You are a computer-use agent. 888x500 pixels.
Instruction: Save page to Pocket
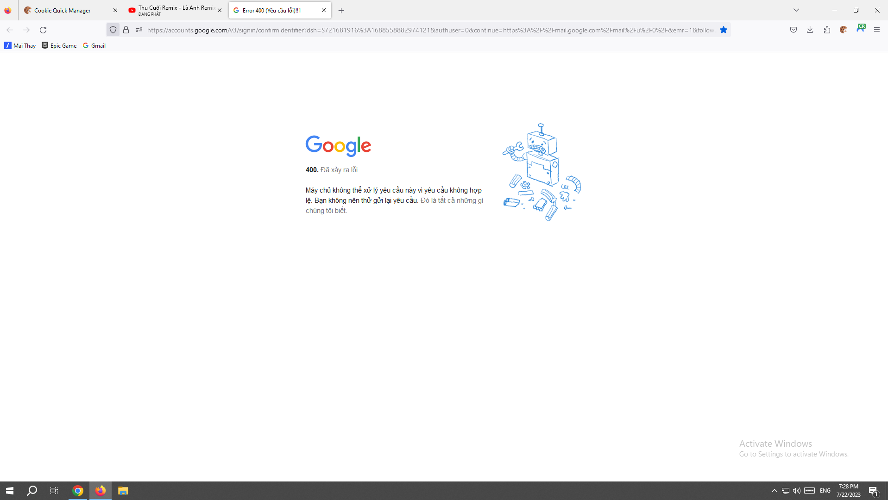(x=794, y=30)
